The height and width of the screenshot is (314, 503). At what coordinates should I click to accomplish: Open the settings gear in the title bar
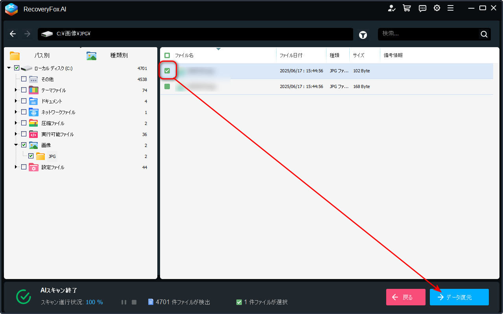click(437, 8)
